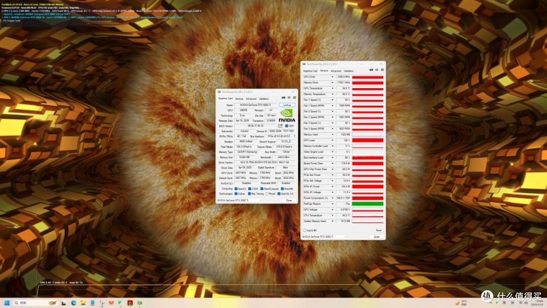This screenshot has width=547, height=308.
Task: Switch to FurMark via its taskbar icon
Action: (x=130, y=303)
